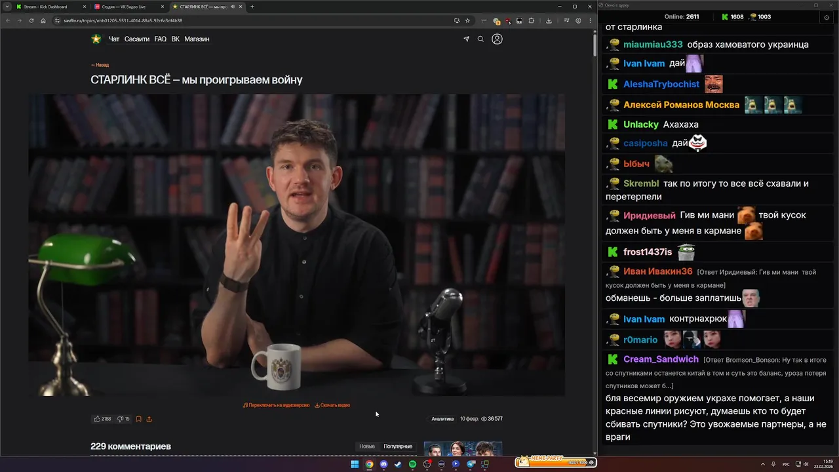Click the Meme Party progress bar
The height and width of the screenshot is (472, 839).
(x=555, y=462)
